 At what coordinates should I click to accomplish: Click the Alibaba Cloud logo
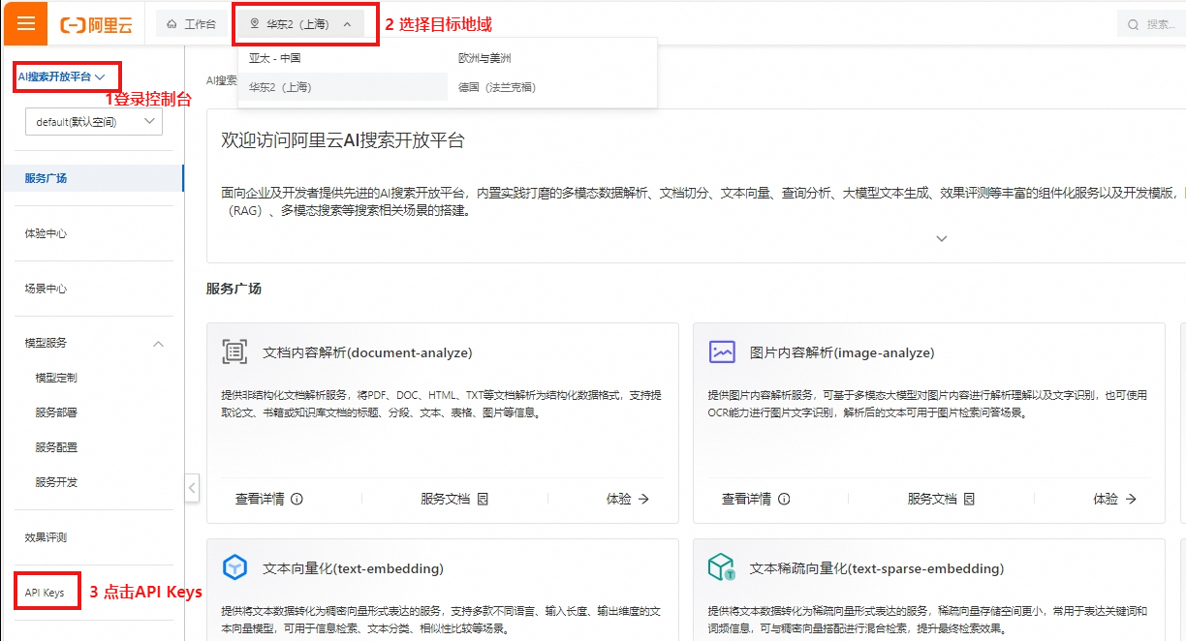pos(96,24)
